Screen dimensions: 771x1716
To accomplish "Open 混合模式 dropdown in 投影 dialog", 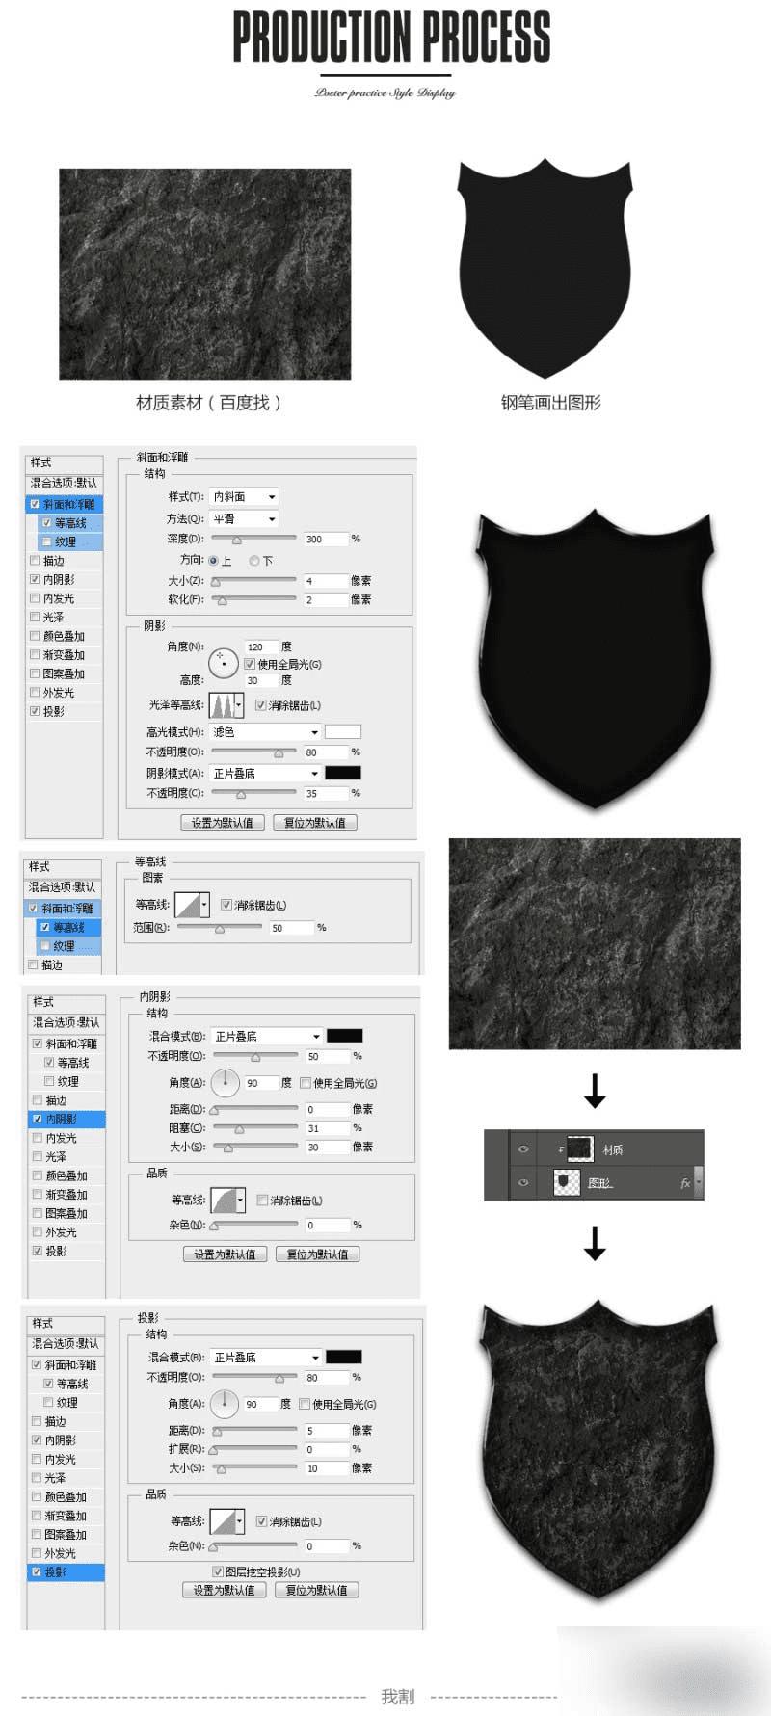I will coord(266,1357).
